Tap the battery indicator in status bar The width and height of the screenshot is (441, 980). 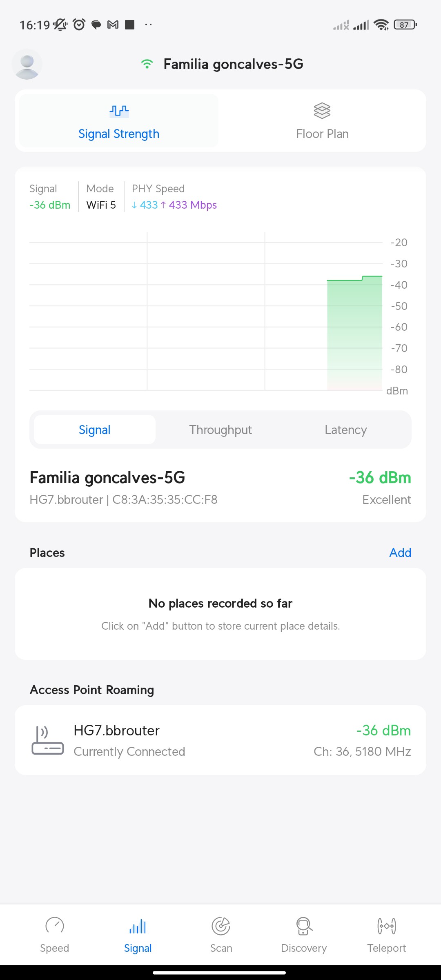pyautogui.click(x=405, y=25)
